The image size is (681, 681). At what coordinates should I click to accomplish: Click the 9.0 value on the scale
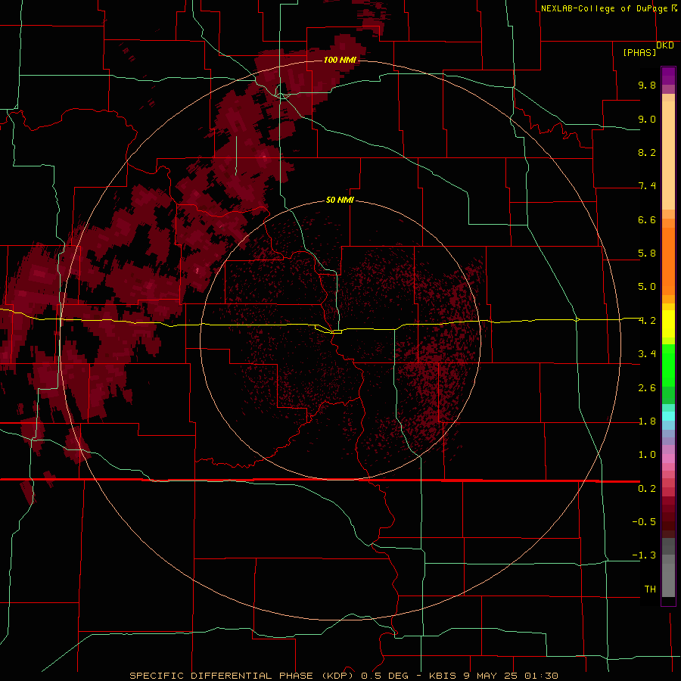[x=647, y=119]
